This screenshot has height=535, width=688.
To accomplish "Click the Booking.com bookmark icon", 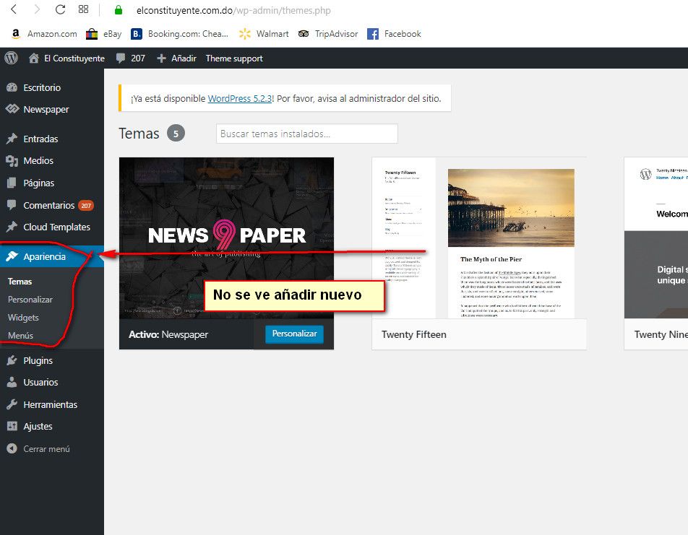I will [x=137, y=34].
